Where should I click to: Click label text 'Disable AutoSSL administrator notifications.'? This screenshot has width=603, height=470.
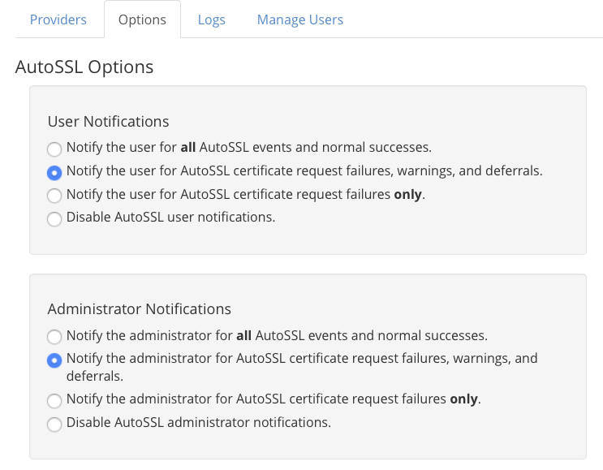[x=198, y=422]
